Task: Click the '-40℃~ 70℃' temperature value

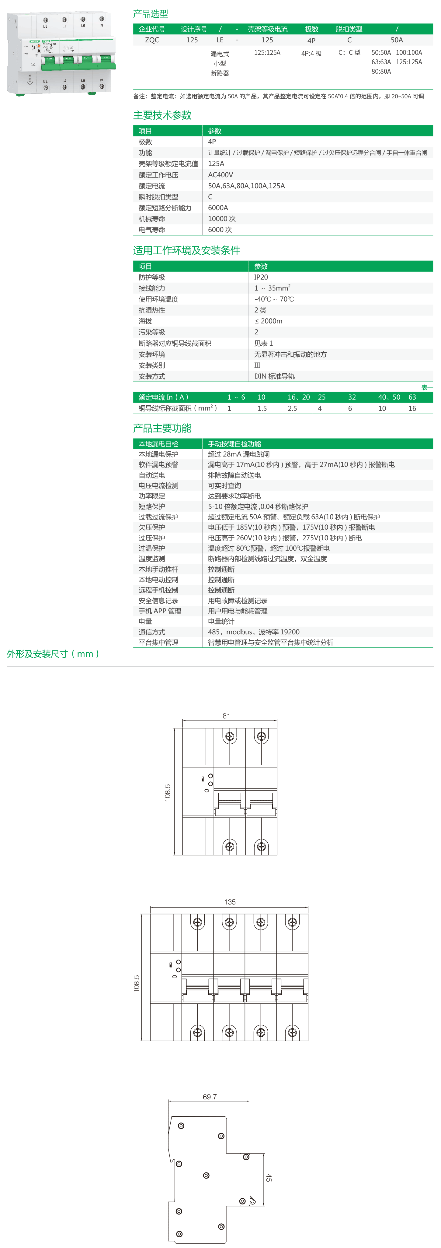Action: click(x=274, y=299)
